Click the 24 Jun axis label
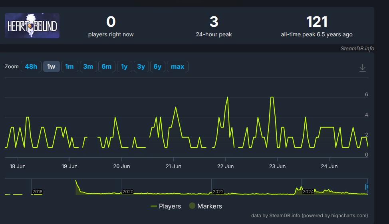 tap(329, 167)
